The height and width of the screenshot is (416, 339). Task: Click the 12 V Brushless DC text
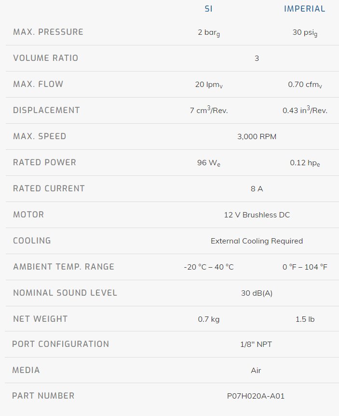[x=257, y=215]
